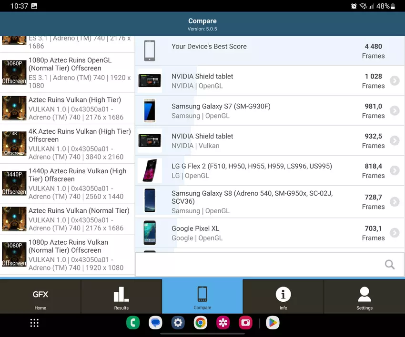Open the GFX Home tab
The width and height of the screenshot is (405, 337).
[40, 297]
